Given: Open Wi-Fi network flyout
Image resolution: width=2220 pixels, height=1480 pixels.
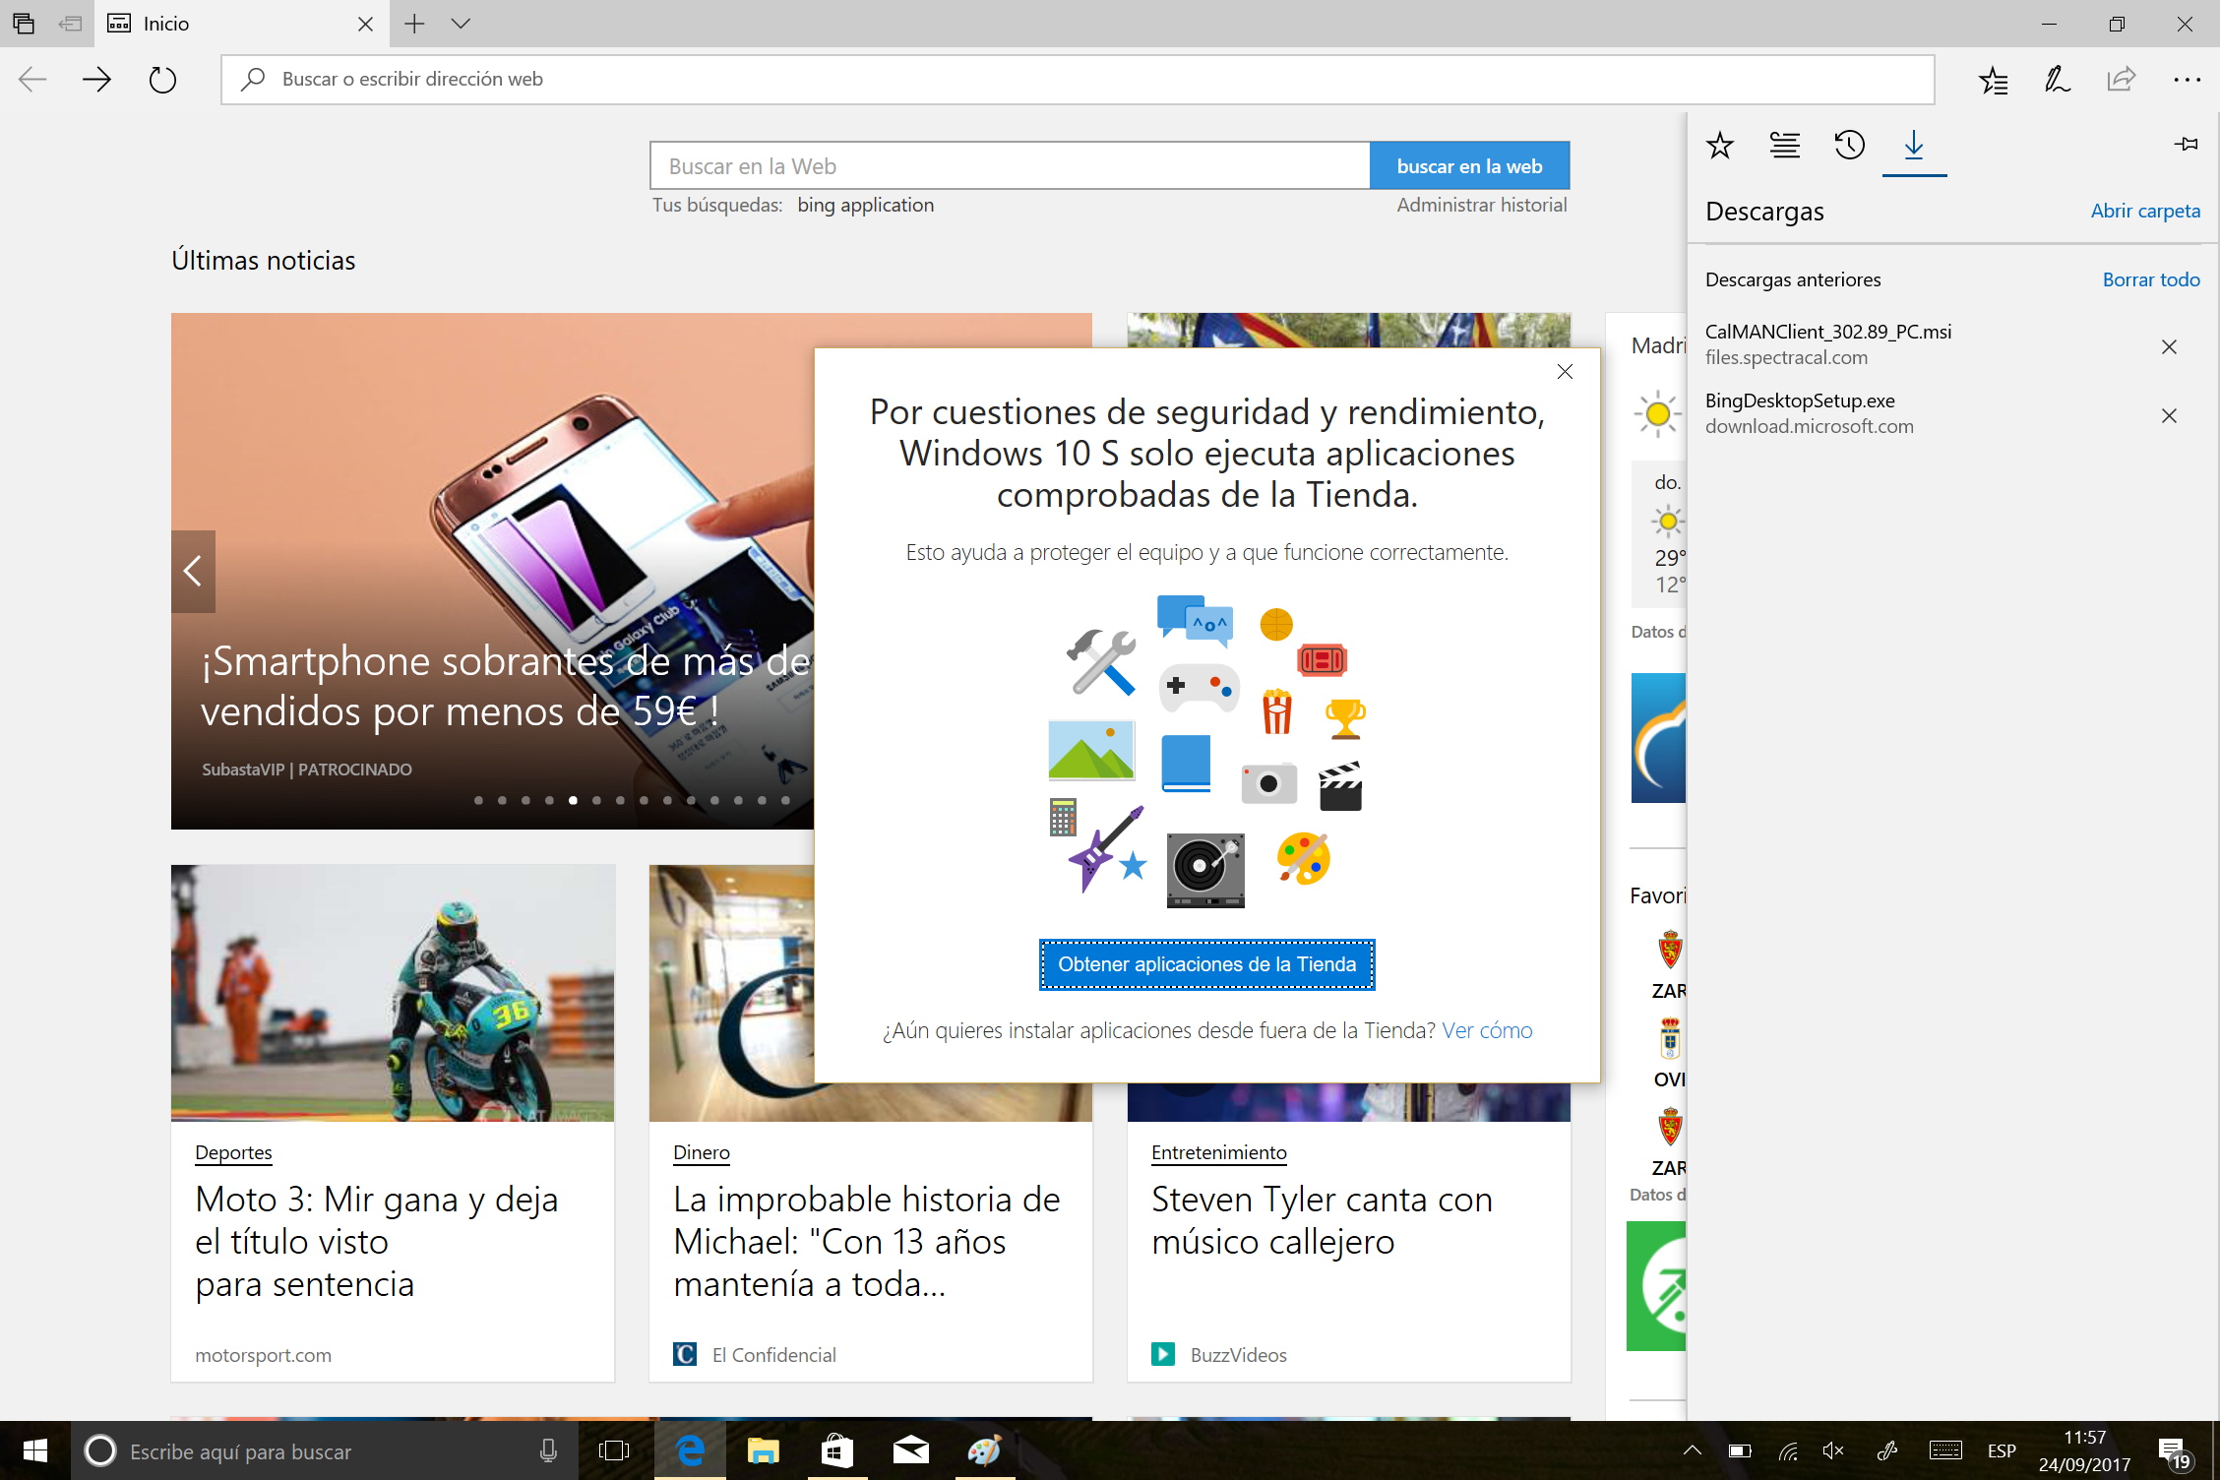Looking at the screenshot, I should [1788, 1450].
